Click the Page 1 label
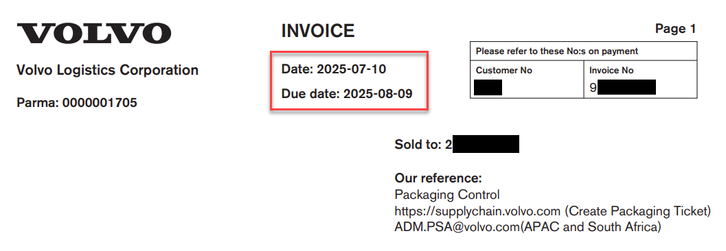This screenshot has height=251, width=726. 676,29
